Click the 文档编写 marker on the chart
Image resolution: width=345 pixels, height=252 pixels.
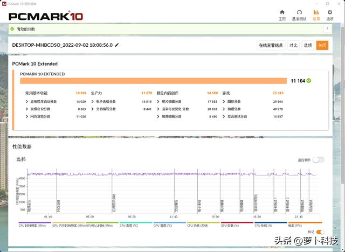click(176, 206)
